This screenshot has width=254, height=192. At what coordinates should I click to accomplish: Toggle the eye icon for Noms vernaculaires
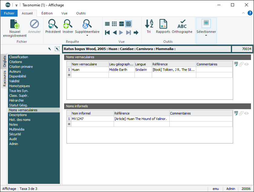pos(246,64)
